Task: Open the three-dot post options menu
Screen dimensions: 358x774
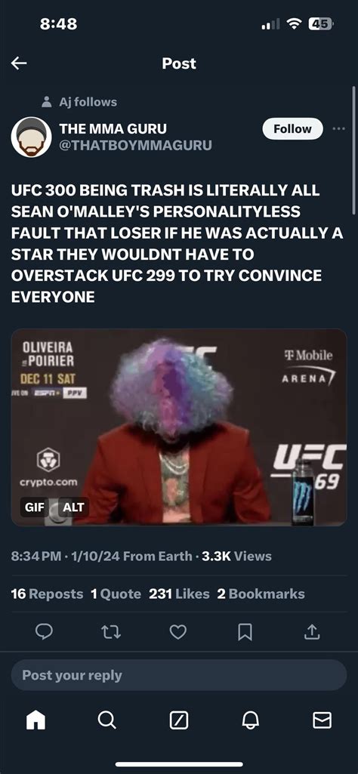Action: click(x=339, y=129)
